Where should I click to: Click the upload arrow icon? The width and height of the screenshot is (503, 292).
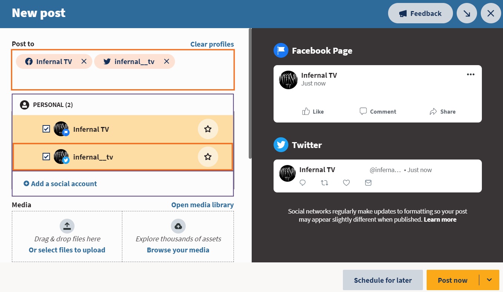67,226
